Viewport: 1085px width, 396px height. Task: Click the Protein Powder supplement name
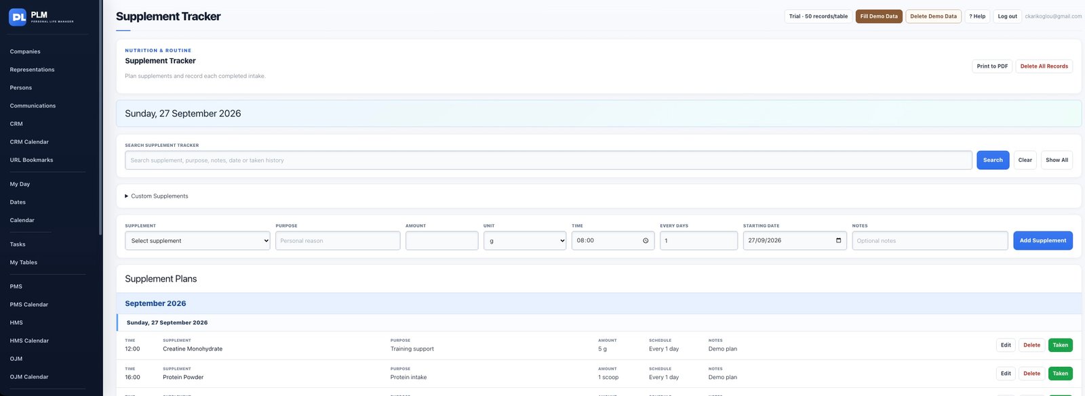coord(183,378)
